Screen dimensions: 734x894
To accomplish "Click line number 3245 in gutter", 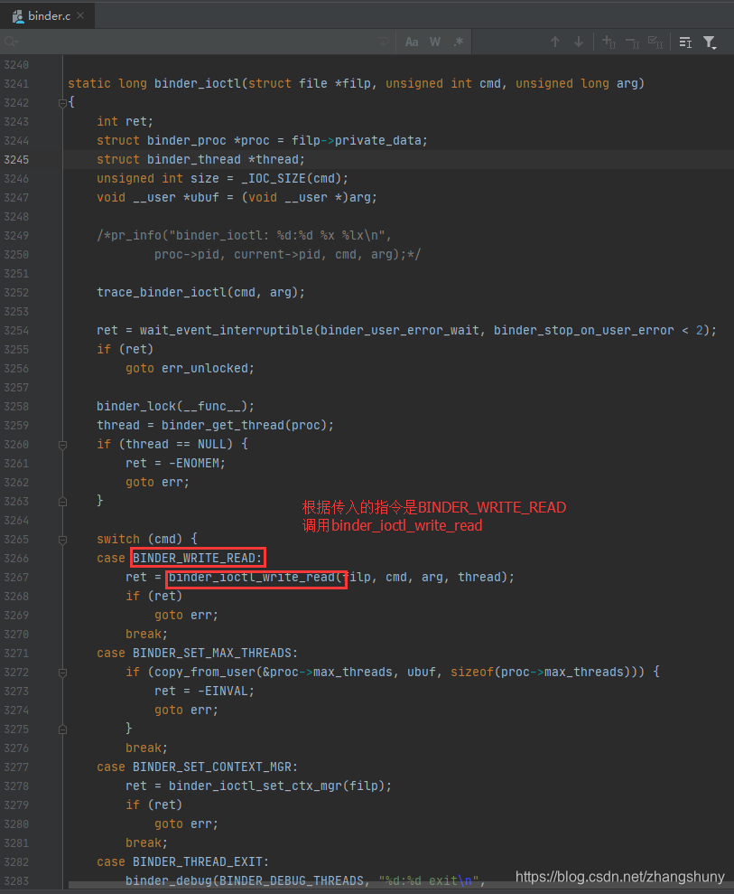I will tap(16, 160).
